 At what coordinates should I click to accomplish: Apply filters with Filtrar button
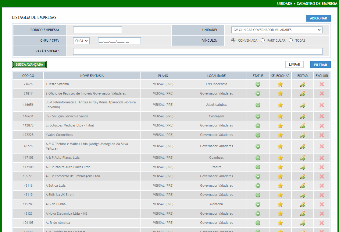320,64
